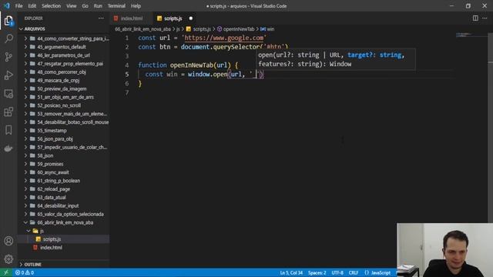Screen dimensions: 493x277
Task: Open the Accounts icon
Action: (x=8, y=241)
